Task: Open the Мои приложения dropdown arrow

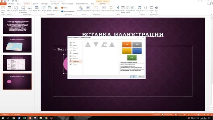Action: point(75,11)
